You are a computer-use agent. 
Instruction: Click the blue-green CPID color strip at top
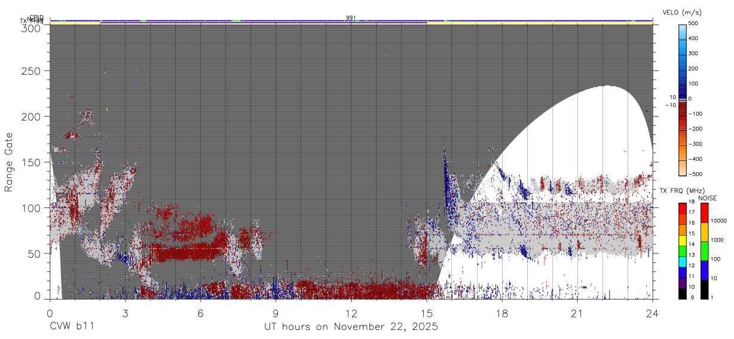(x=351, y=20)
